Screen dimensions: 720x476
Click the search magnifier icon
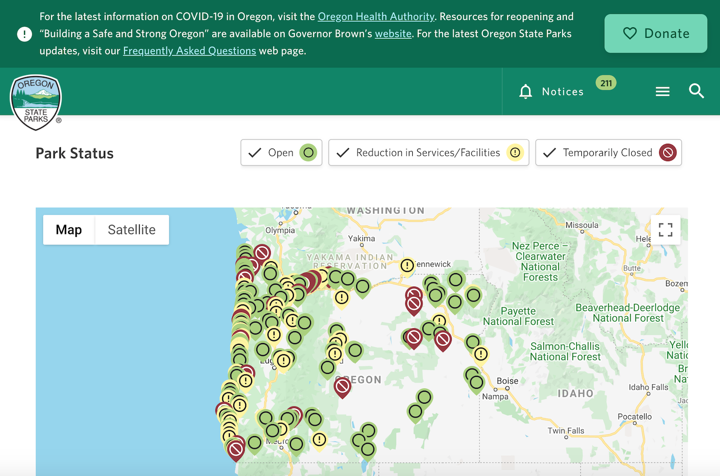point(696,91)
